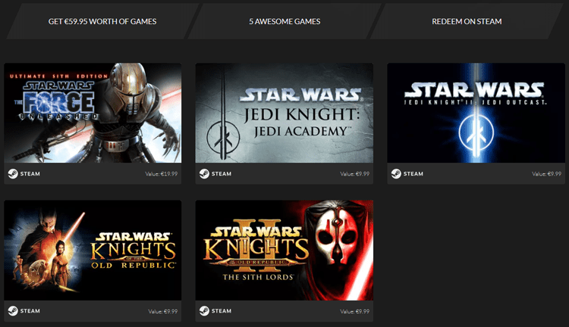The width and height of the screenshot is (569, 327).
Task: Select the 'GET €59.95 WORTH OF GAMES' banner
Action: tap(102, 21)
